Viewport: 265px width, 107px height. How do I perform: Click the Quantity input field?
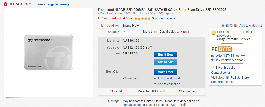click(126, 32)
